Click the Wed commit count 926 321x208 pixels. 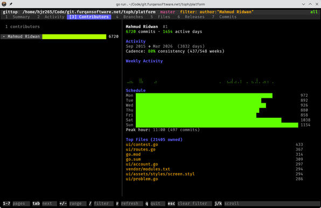pos(304,105)
